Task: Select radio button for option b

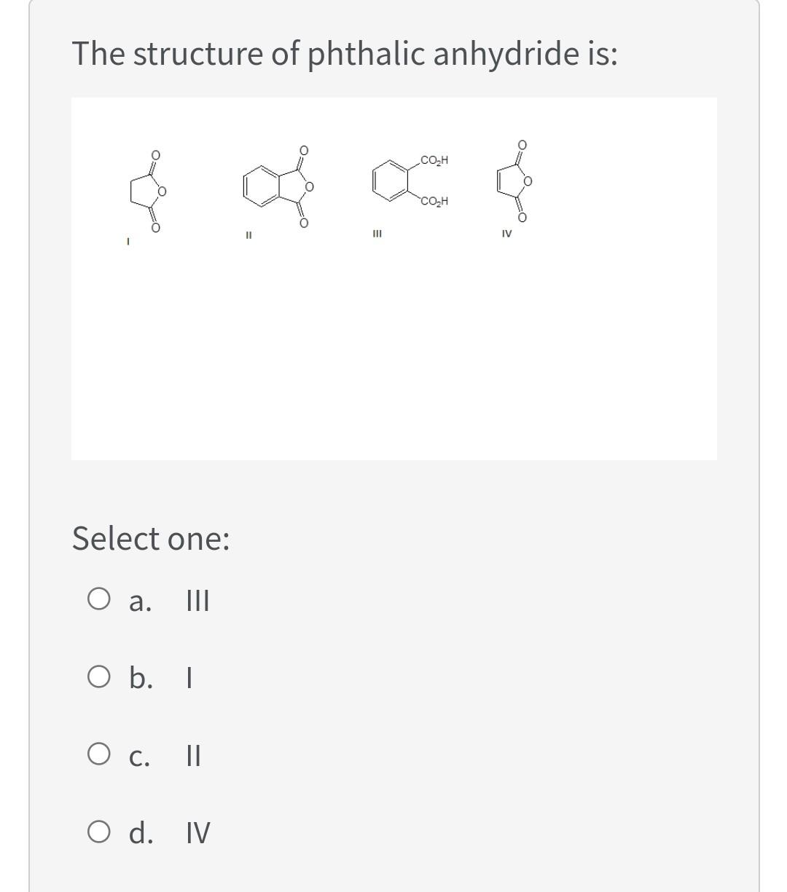Action: point(98,677)
